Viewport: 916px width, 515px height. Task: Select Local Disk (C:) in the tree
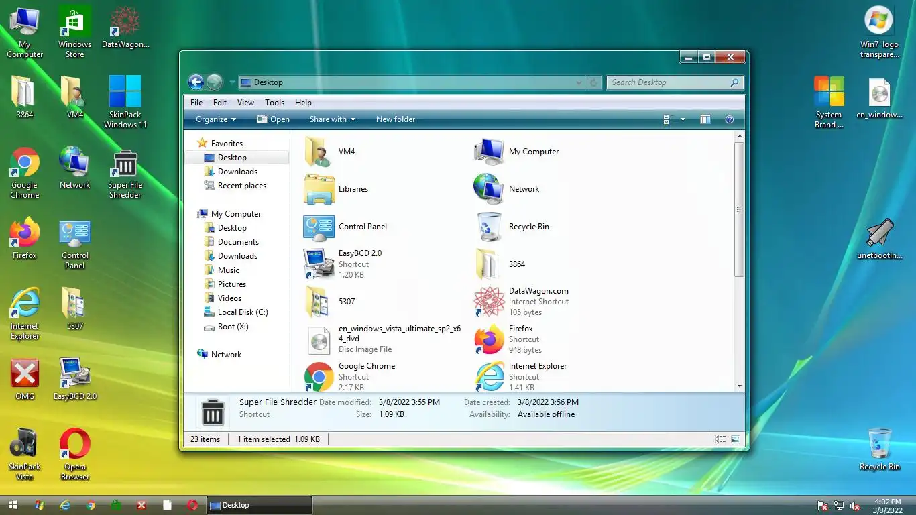coord(235,312)
